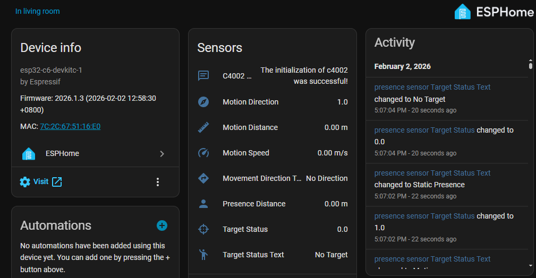The width and height of the screenshot is (536, 278).
Task: Click the ESPHome logo at top right
Action: (x=494, y=12)
